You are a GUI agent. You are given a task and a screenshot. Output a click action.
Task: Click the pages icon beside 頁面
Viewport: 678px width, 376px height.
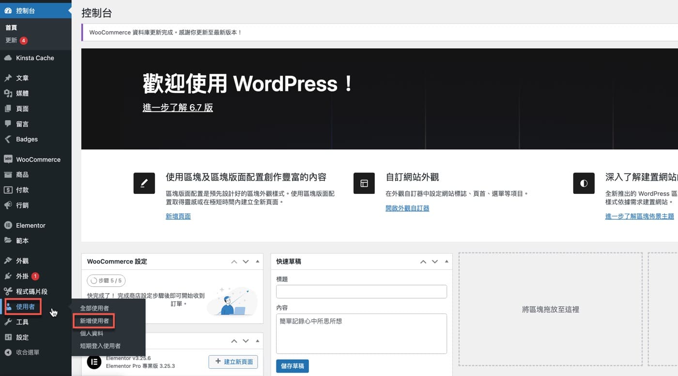click(8, 109)
